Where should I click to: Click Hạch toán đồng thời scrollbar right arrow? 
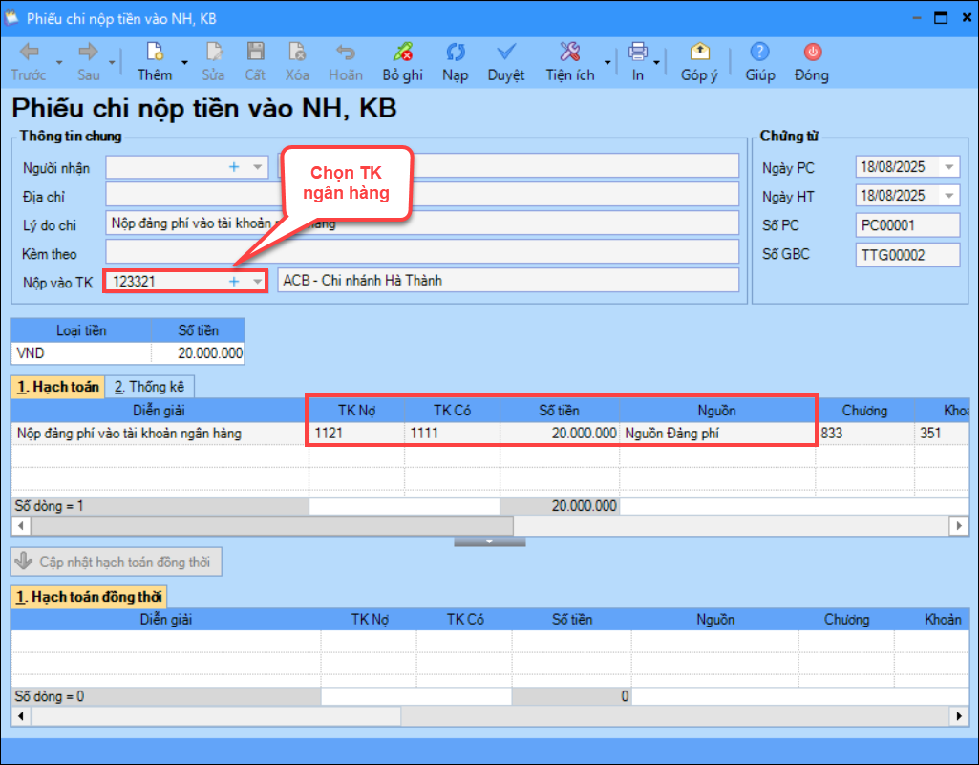click(x=959, y=715)
